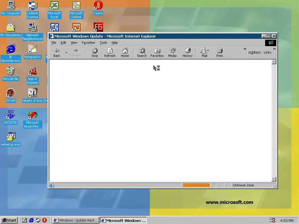Open the Search pane in Internet Explorer
The height and width of the screenshot is (224, 299).
coord(142,52)
